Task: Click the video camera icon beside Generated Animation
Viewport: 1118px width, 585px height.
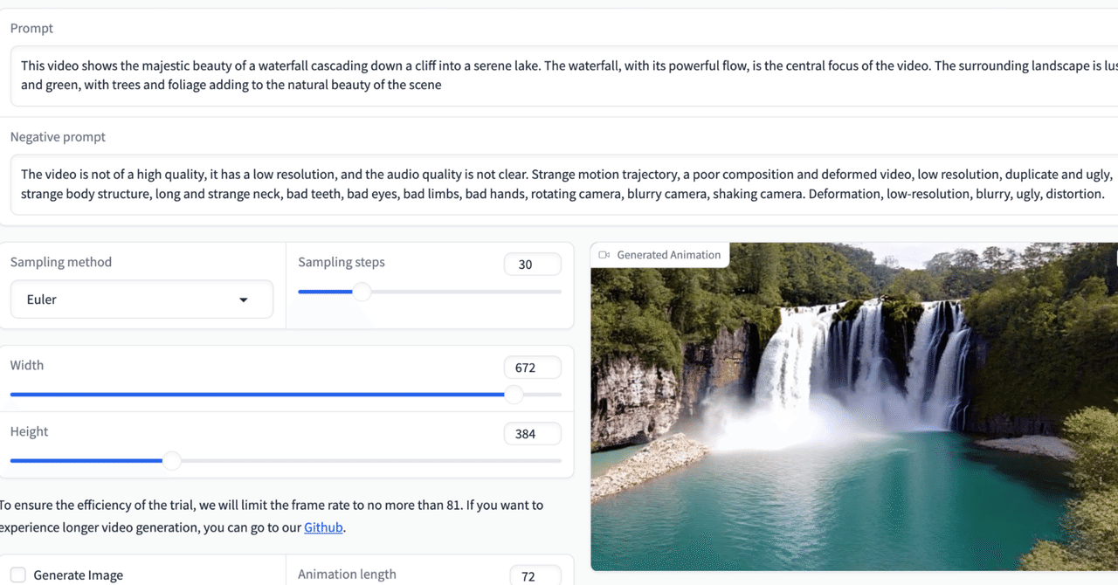Action: click(604, 255)
